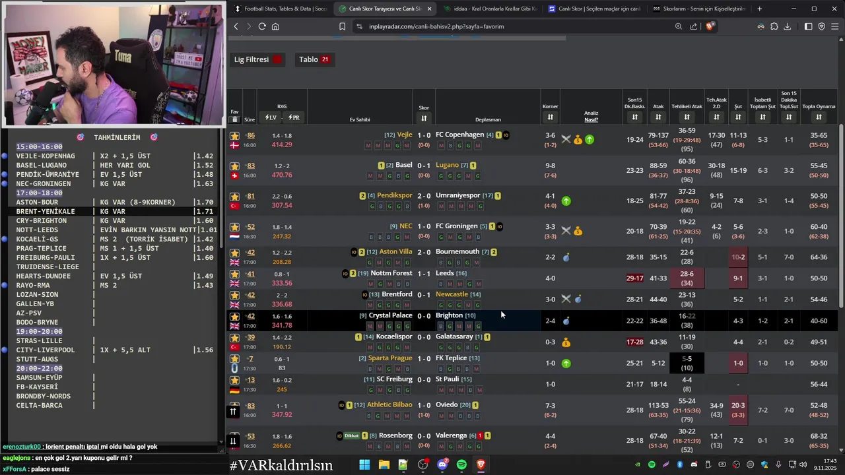Toggle favorite star on the Nottm Forest row
Screen dimensions: 845x475
coord(234,274)
